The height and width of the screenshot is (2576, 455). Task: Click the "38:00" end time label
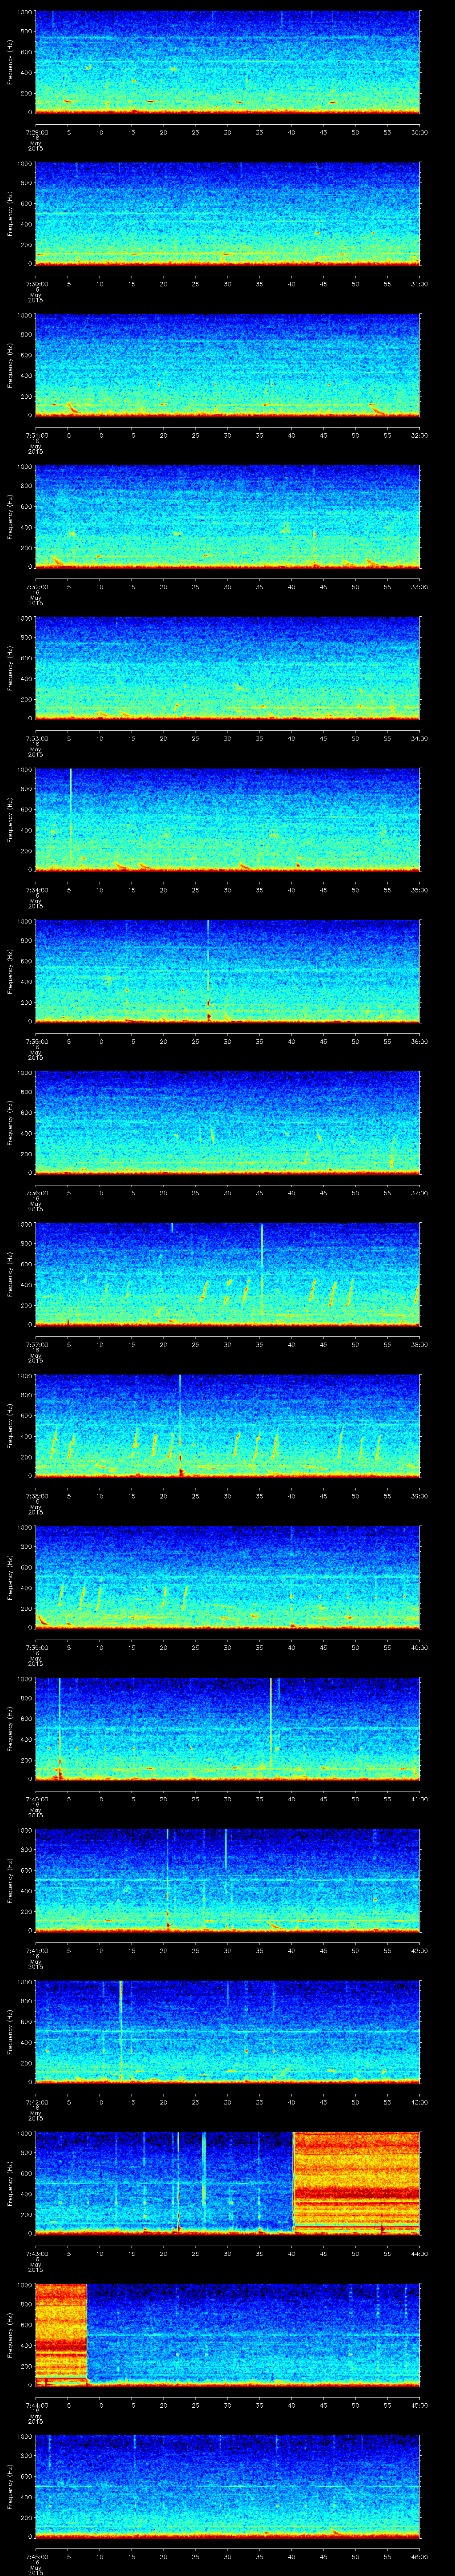click(x=419, y=1344)
